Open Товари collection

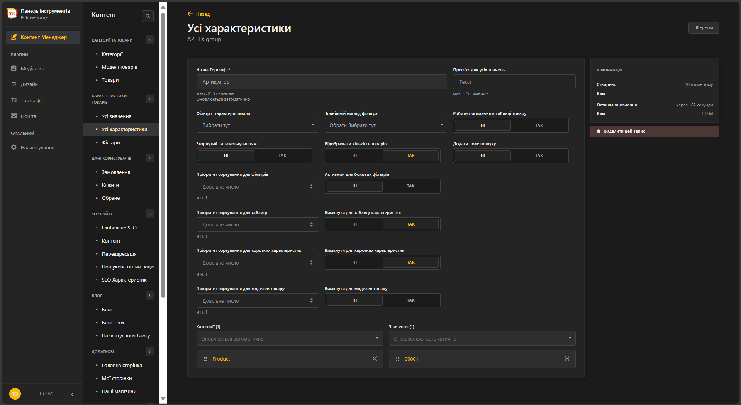click(x=110, y=80)
